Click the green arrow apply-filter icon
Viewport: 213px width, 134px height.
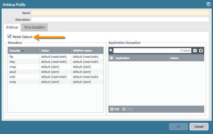tap(195, 51)
